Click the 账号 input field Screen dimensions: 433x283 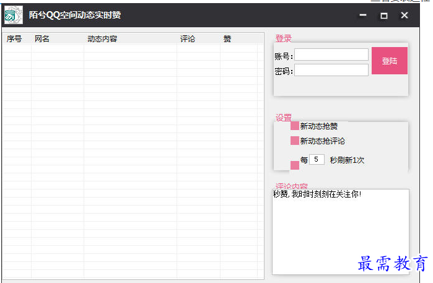coord(331,54)
